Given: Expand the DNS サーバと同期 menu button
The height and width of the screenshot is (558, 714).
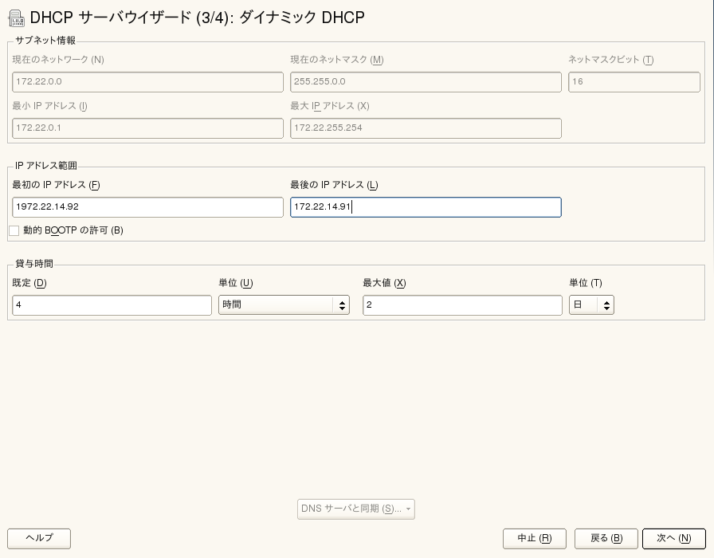Looking at the screenshot, I should pyautogui.click(x=356, y=509).
